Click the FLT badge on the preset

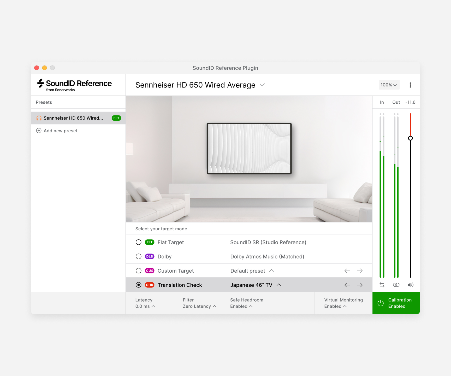point(116,118)
